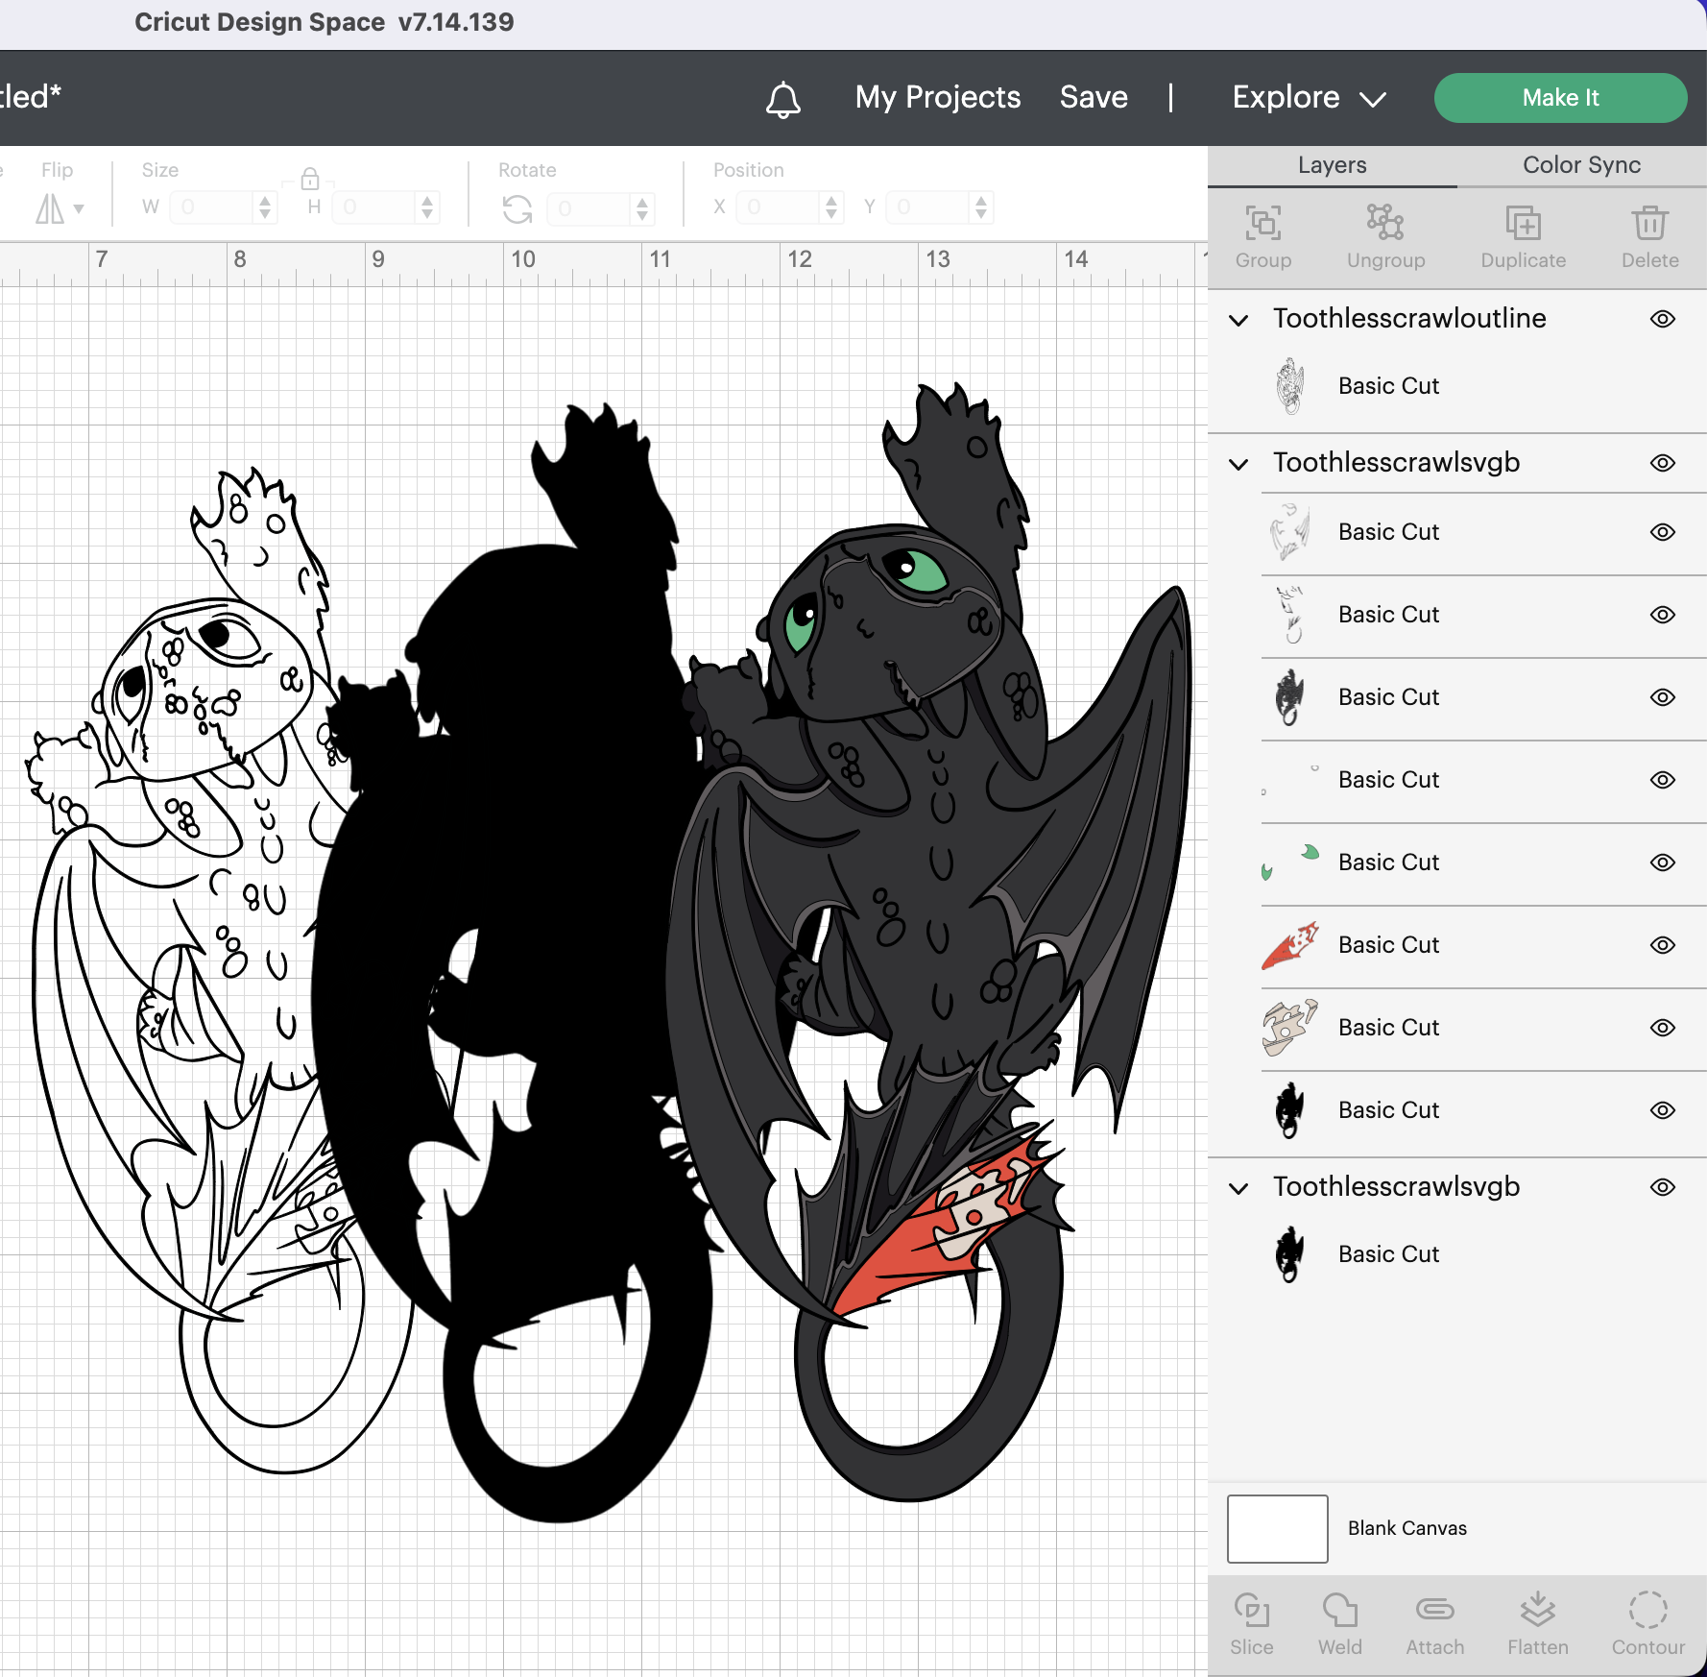Toggle visibility of the red Basic Cut layer
1707x1677 pixels.
[x=1663, y=944]
